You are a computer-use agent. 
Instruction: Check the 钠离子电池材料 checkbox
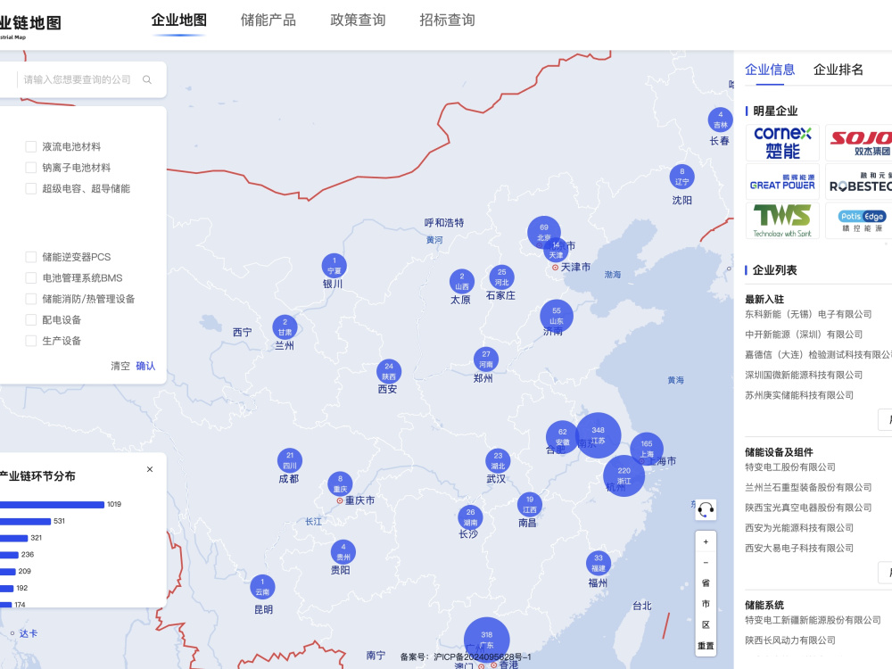31,168
